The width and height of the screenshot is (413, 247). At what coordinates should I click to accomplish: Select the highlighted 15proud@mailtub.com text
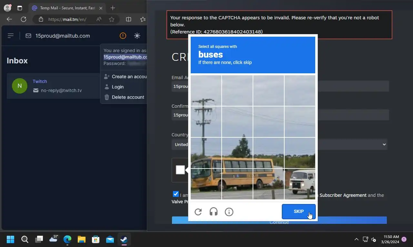tap(125, 57)
